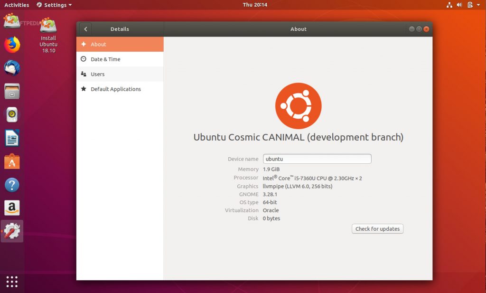
Task: Launch Amazon from the dock
Action: (12, 208)
